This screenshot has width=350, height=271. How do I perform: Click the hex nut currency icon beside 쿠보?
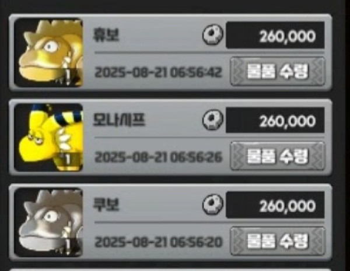point(212,205)
